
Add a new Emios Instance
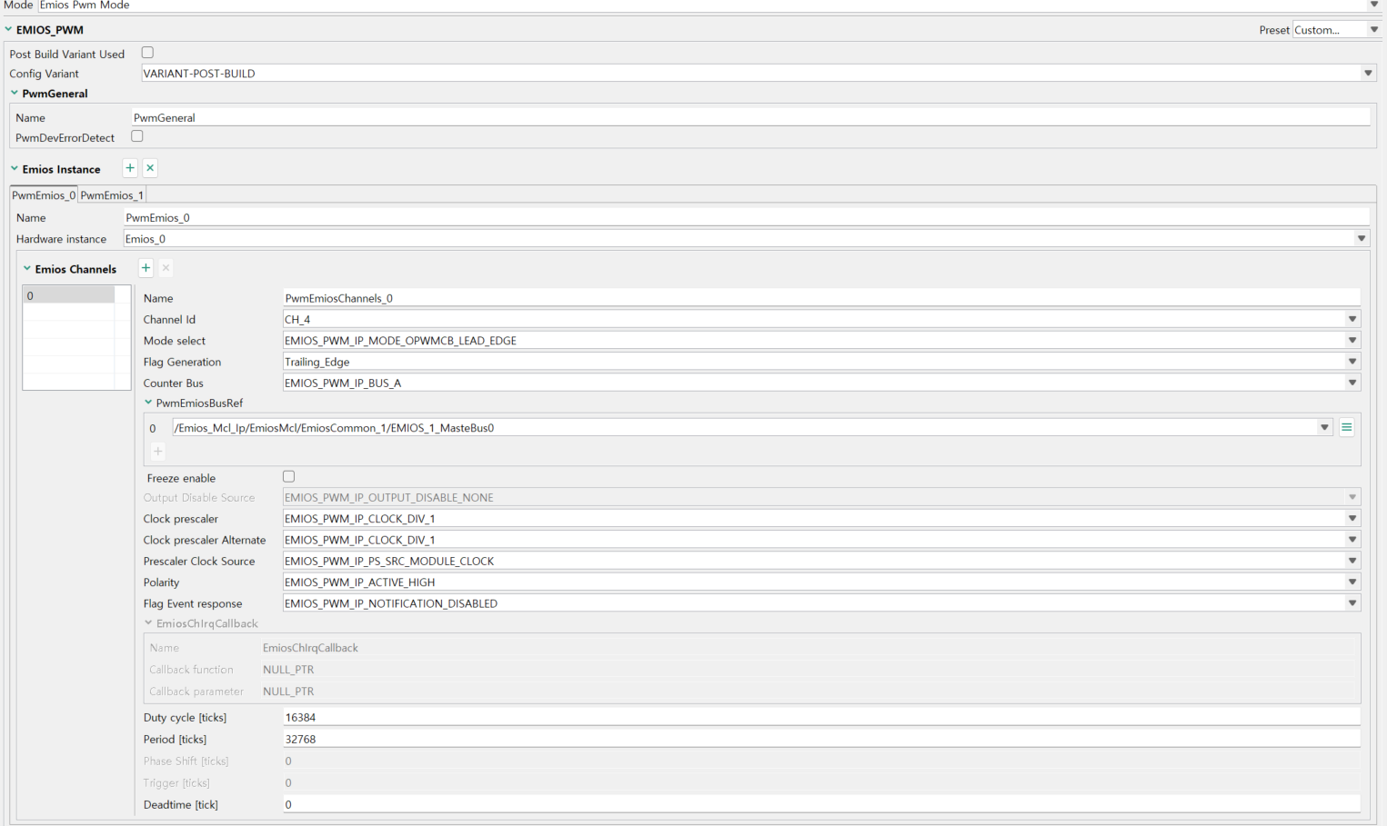coord(130,168)
